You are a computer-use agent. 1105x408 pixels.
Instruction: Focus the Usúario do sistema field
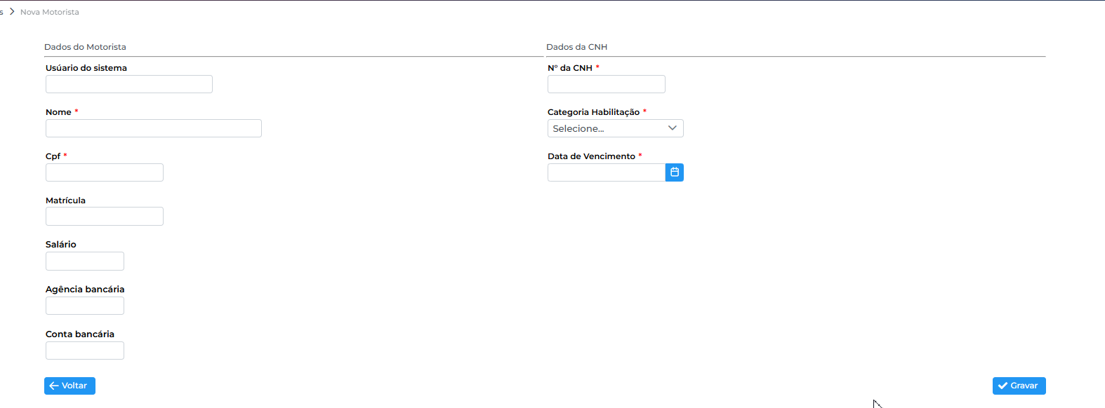coord(128,84)
